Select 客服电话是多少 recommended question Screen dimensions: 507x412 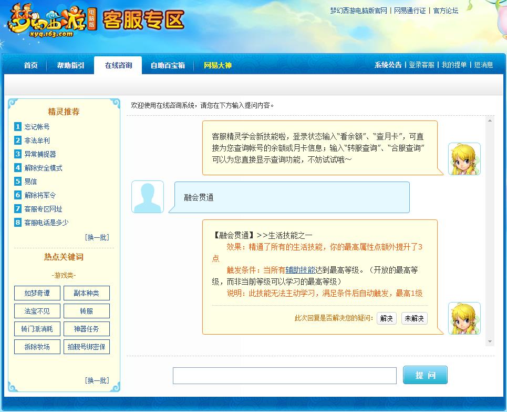pos(47,223)
